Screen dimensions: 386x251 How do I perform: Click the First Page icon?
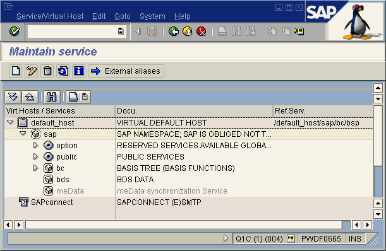[x=272, y=32]
